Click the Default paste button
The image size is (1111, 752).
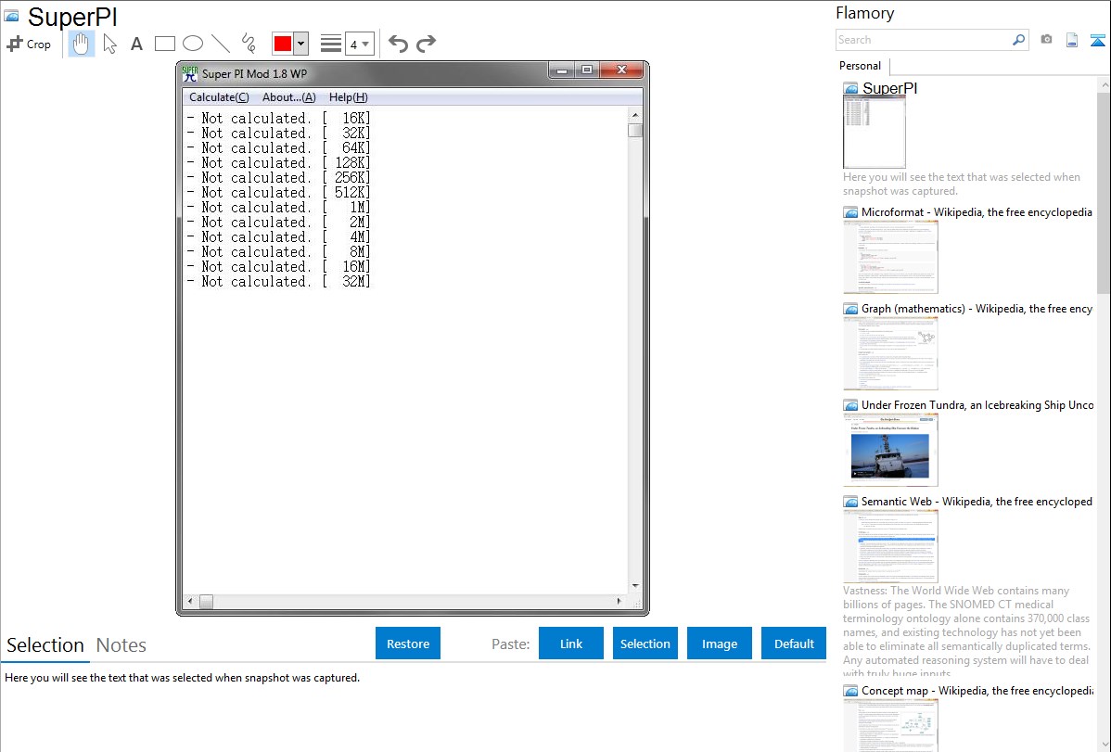tap(794, 644)
